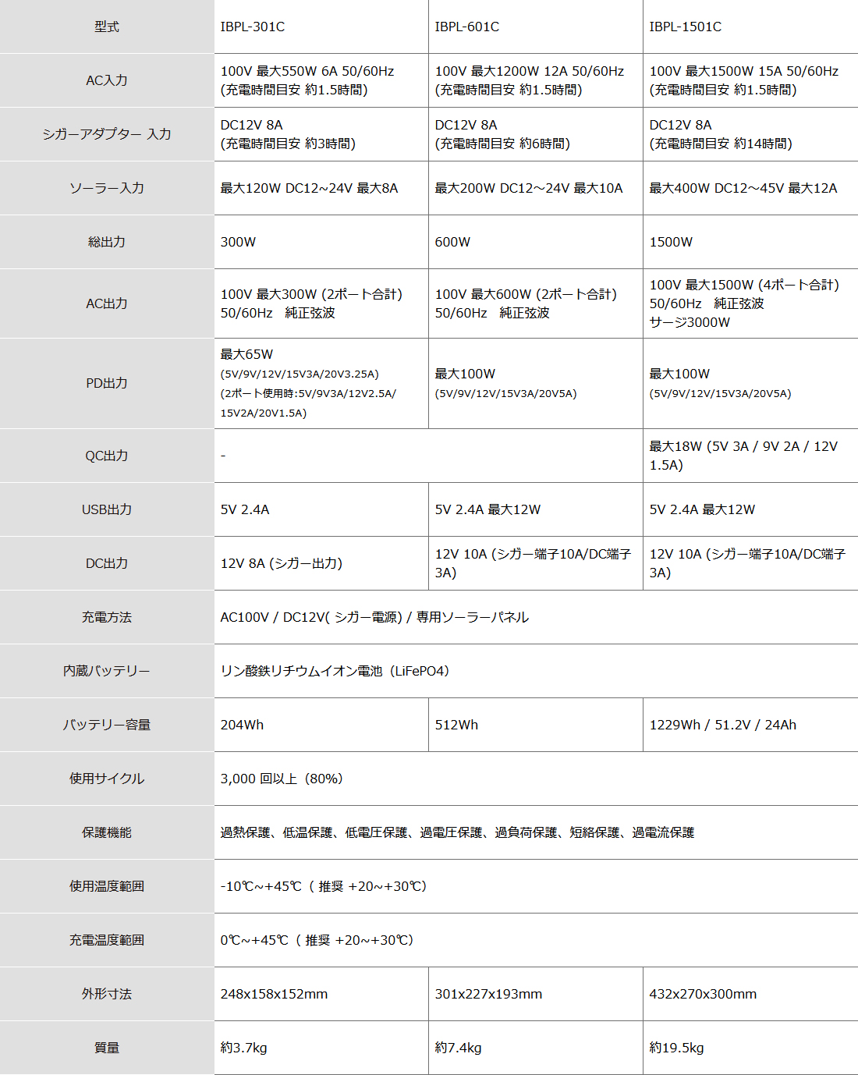This screenshot has height=1075, width=858.
Task: Click the 過熱保護 protection functions text
Action: pos(457,832)
